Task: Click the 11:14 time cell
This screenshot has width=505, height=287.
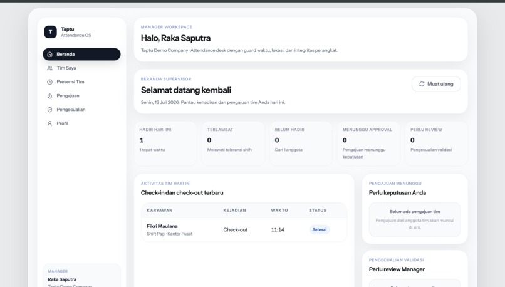Action: coord(278,230)
